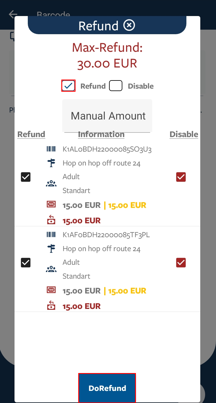
Task: Click the Disable column header
Action: tap(184, 134)
